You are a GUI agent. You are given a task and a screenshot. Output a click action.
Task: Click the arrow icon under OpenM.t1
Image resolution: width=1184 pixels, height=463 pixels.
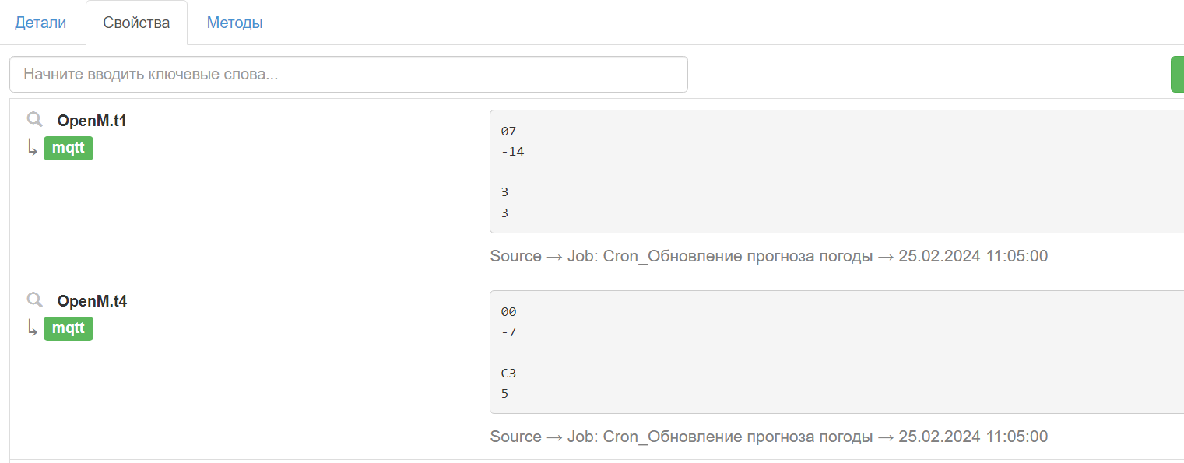click(32, 148)
